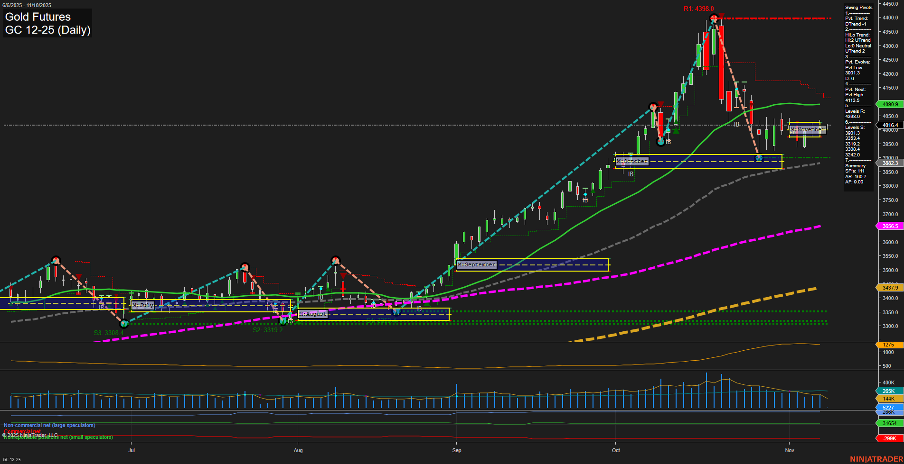Click the cyan swing low marker above S3: 3308.4
The height and width of the screenshot is (464, 904).
tap(124, 324)
